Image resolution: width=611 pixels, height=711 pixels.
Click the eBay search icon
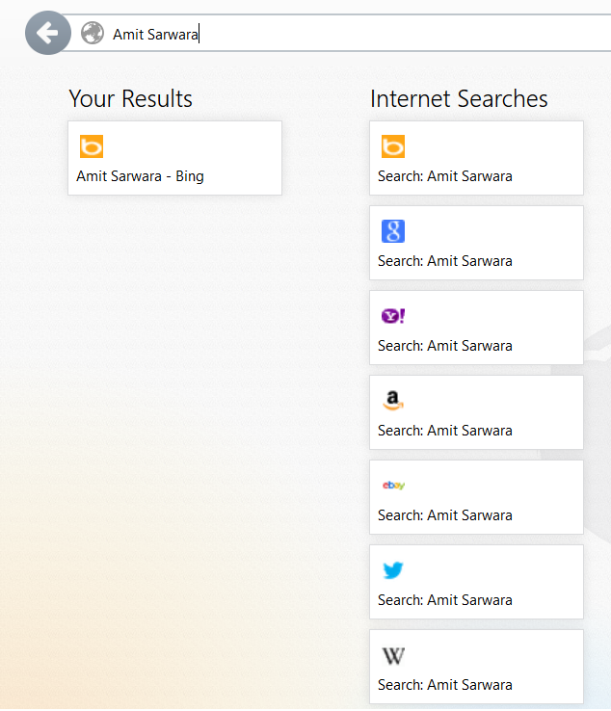[x=392, y=486]
